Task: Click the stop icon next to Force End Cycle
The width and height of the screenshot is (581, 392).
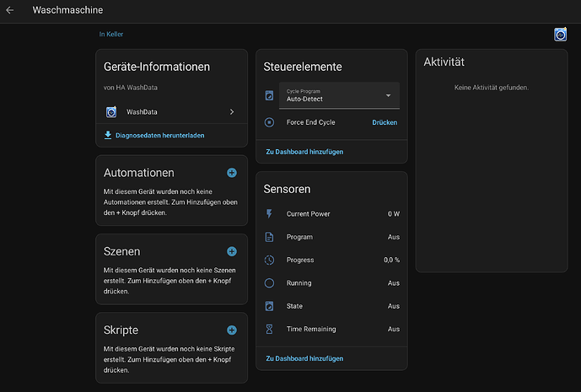Action: pos(269,122)
